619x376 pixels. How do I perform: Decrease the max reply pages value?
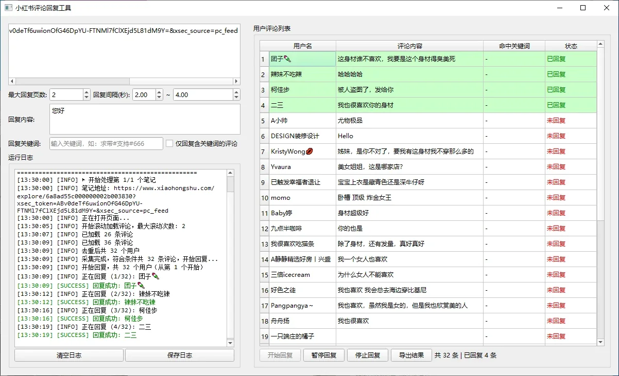tap(86, 98)
